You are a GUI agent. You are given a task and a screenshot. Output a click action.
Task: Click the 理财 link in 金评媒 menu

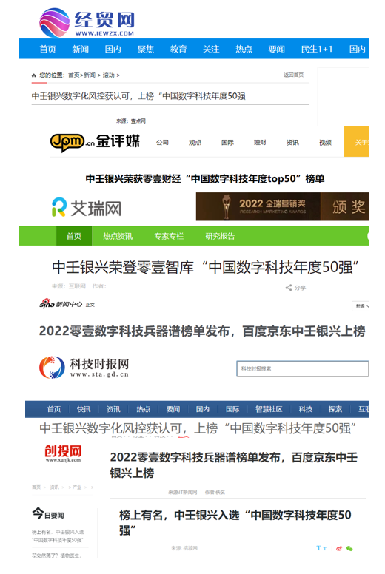[x=260, y=143]
